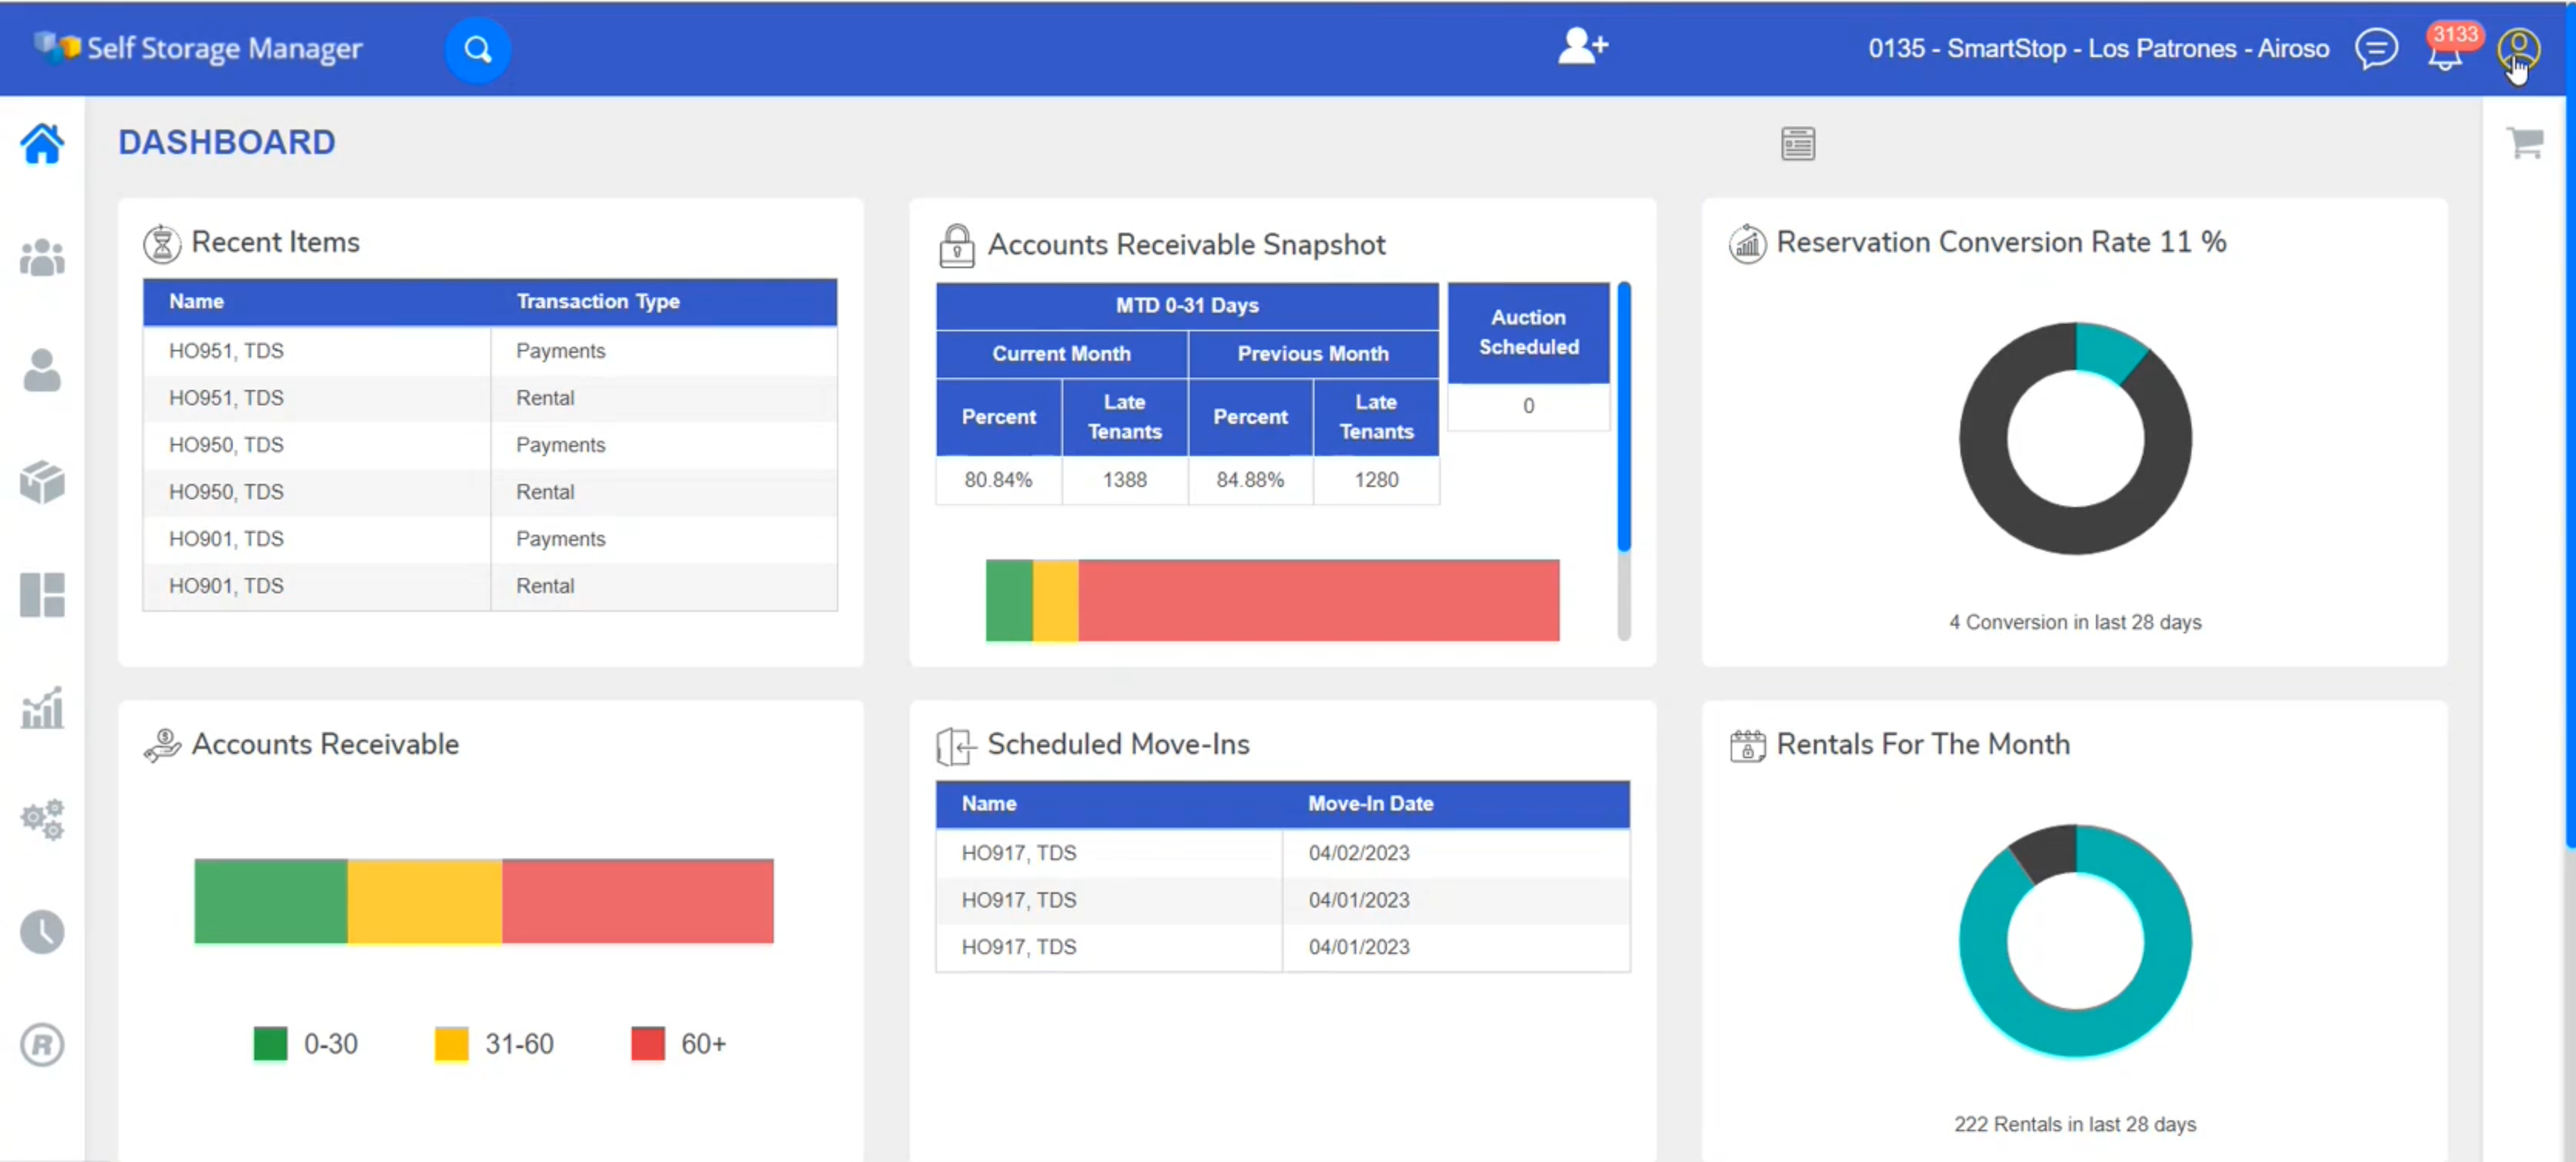Click the circled R sidebar icon
Viewport: 2576px width, 1162px height.
(x=42, y=1045)
